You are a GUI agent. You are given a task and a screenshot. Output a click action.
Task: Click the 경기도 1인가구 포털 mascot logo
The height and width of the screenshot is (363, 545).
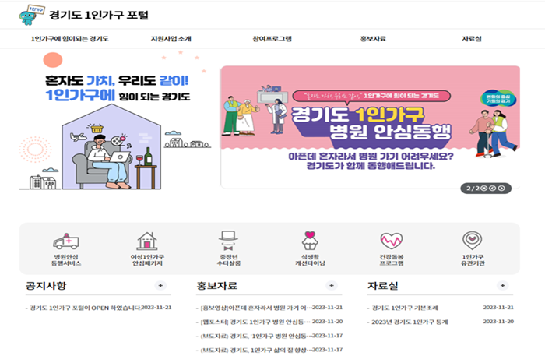click(x=31, y=15)
